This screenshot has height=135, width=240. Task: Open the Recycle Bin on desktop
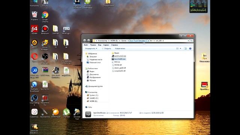pos(34,16)
